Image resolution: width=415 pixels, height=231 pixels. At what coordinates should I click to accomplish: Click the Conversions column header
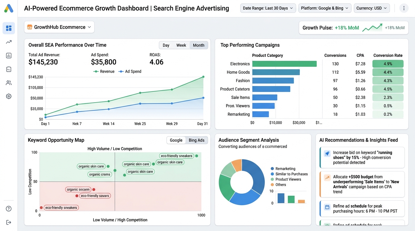pos(335,55)
